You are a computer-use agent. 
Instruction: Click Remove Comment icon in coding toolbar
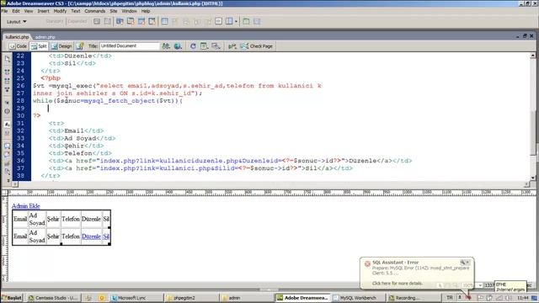pyautogui.click(x=8, y=154)
